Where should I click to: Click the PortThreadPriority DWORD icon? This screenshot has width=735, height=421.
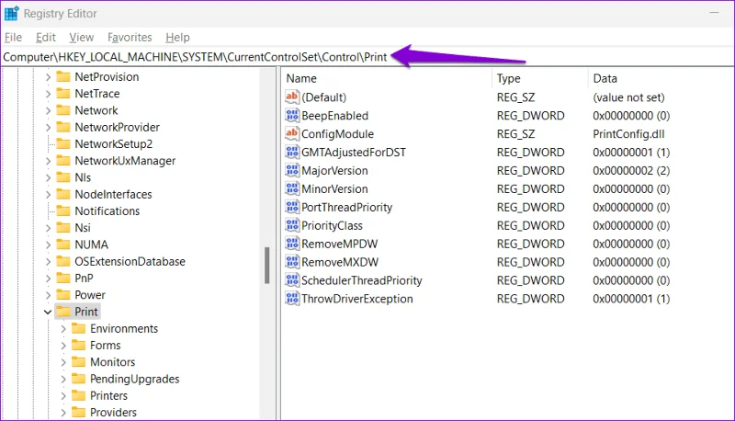click(291, 207)
